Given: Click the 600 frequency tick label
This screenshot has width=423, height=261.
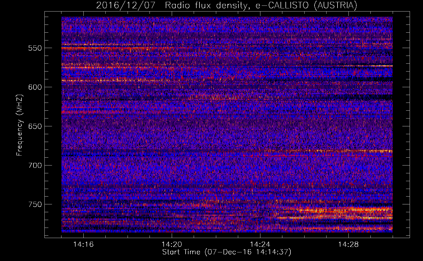Looking at the screenshot, I should pos(35,87).
